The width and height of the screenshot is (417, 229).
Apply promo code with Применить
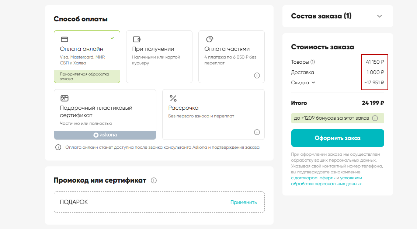tap(243, 202)
